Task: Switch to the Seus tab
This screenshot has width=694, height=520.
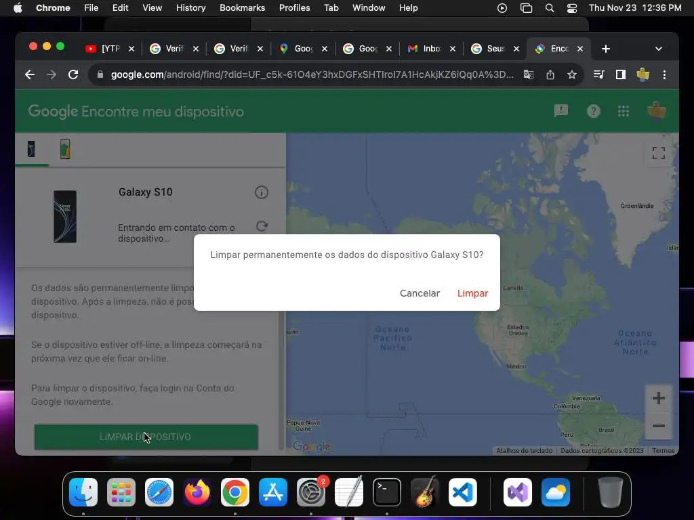Action: tap(495, 49)
